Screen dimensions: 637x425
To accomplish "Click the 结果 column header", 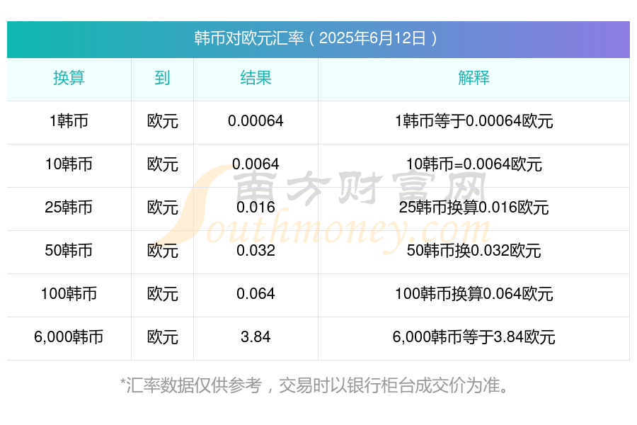I will 256,78.
